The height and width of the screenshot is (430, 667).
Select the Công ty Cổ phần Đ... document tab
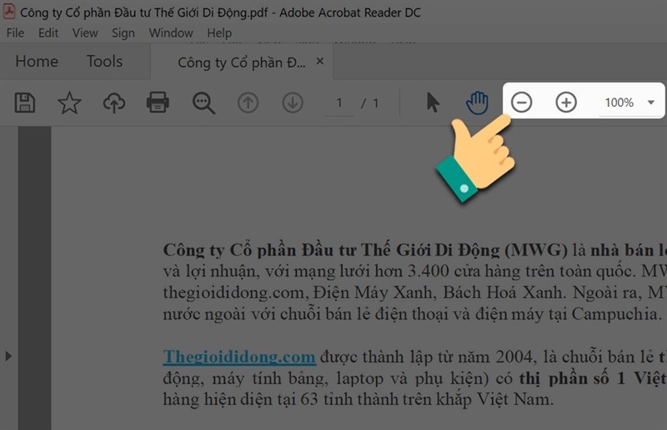pos(241,63)
